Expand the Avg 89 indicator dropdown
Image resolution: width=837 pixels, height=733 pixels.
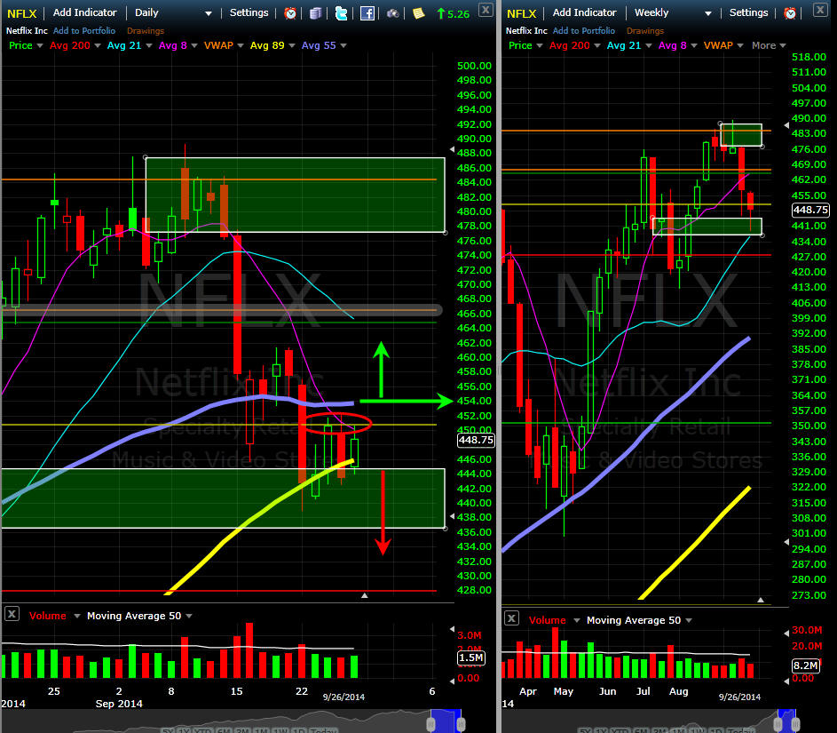pos(291,46)
